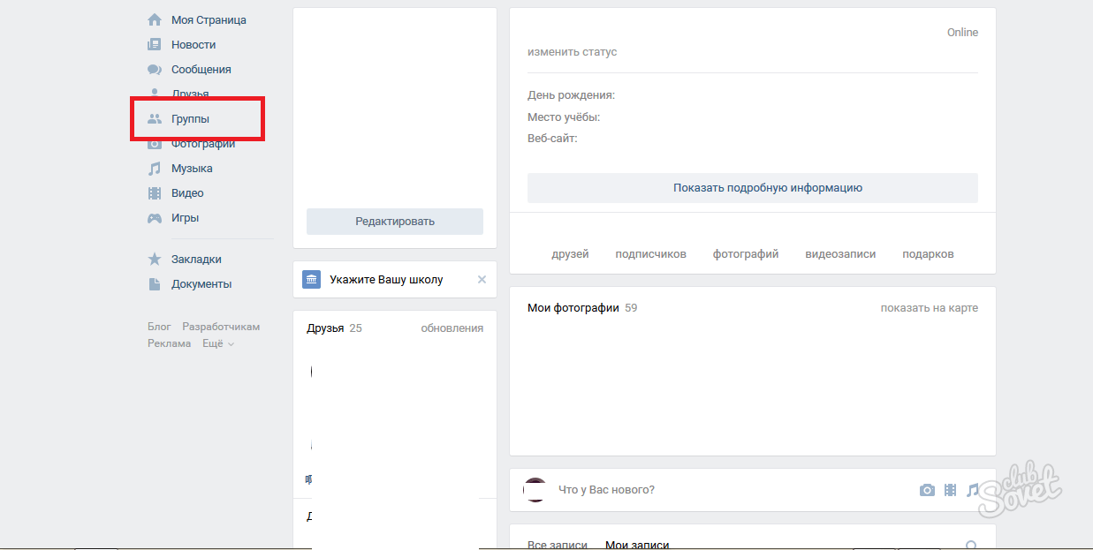Viewport: 1093px width, 550px height.
Task: Click the document icon beside Документы
Action: (155, 284)
